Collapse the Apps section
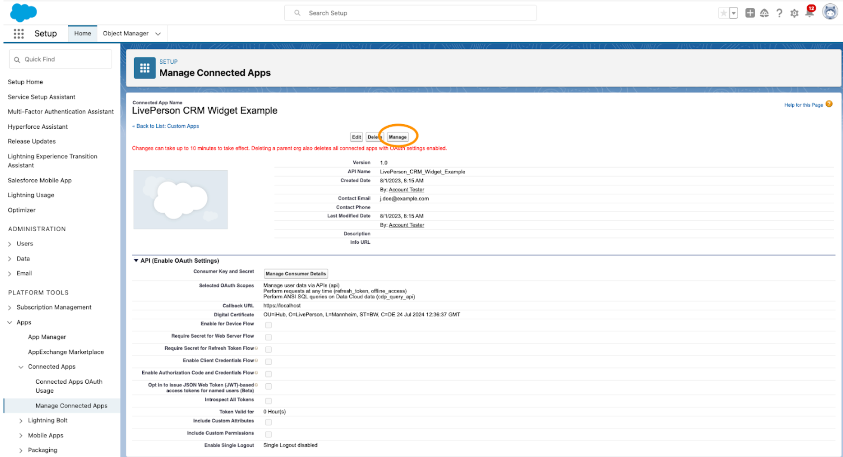The width and height of the screenshot is (843, 457). 10,322
